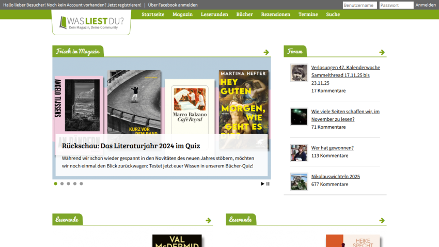Open the Termine menu item
439x247 pixels.
coord(308,14)
